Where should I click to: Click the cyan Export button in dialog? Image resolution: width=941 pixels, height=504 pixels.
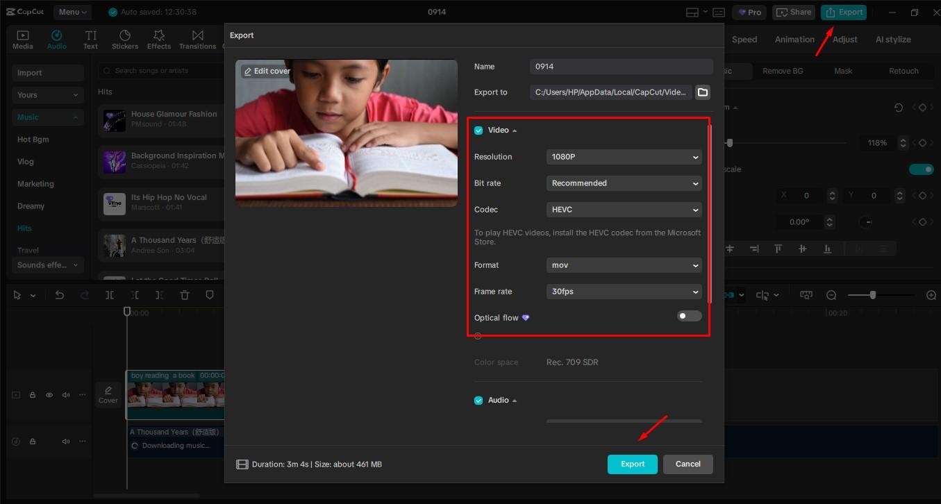click(x=632, y=464)
